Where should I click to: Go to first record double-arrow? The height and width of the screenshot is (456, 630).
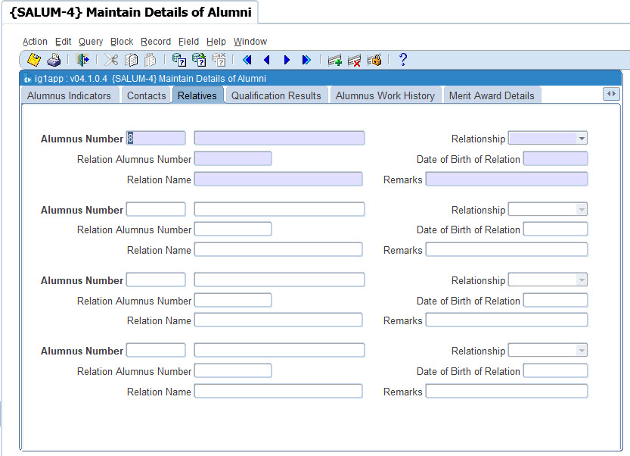[x=247, y=60]
